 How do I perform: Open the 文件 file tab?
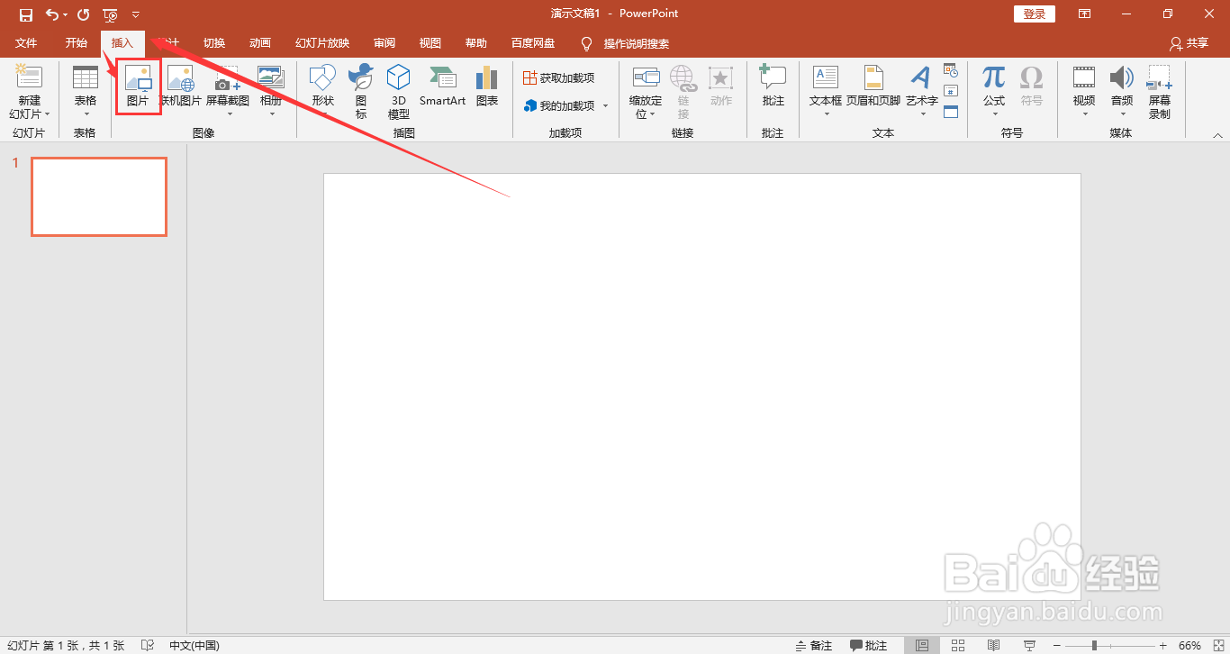point(26,43)
